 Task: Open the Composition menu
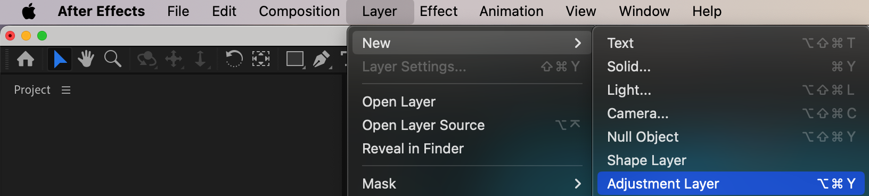[x=299, y=11]
